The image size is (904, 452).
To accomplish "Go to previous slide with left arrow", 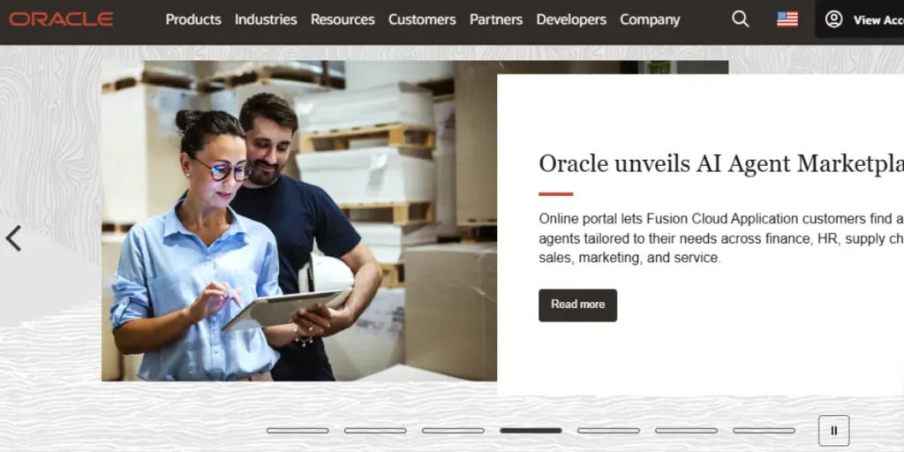I will [x=13, y=238].
